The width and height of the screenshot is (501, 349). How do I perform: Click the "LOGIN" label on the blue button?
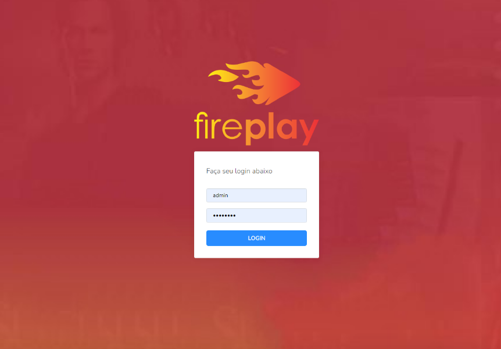(x=256, y=238)
